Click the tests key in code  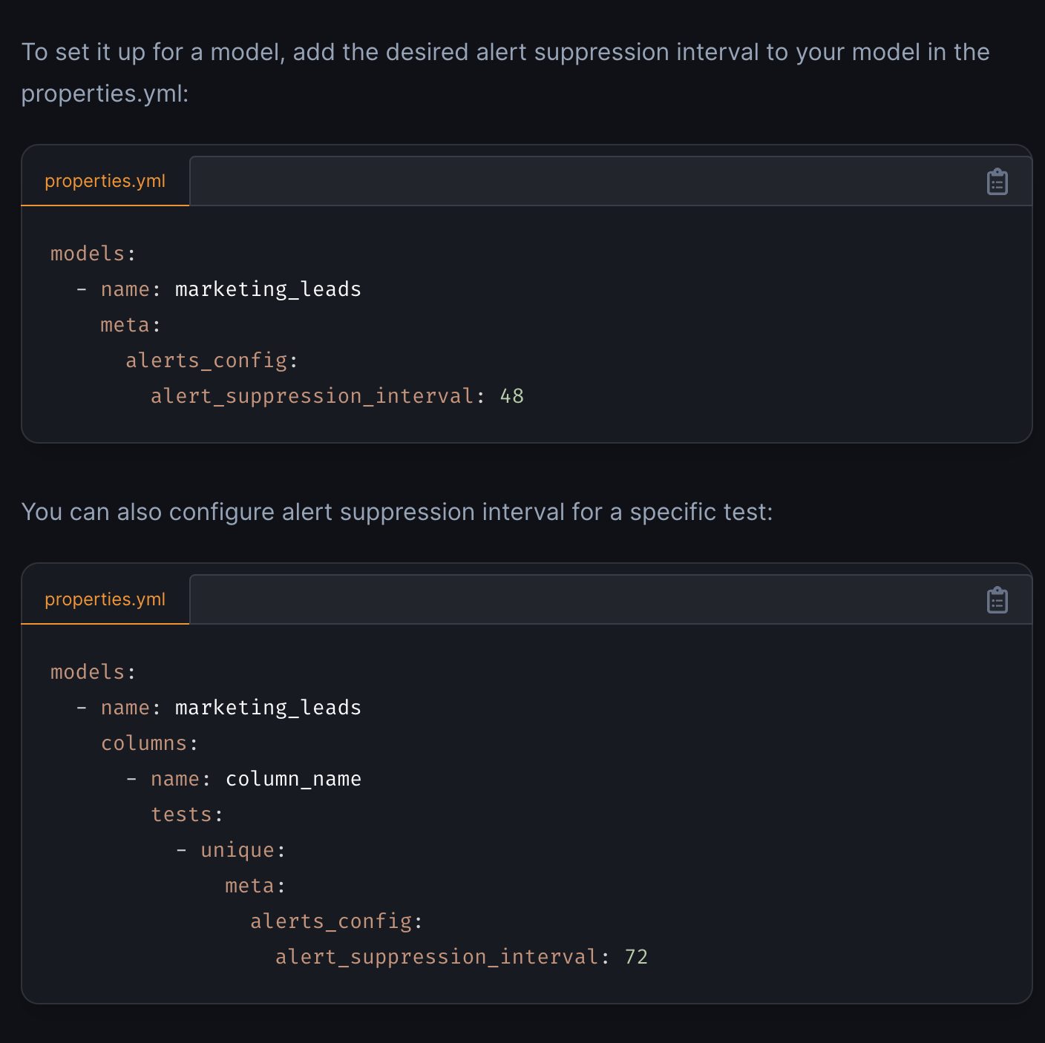(x=182, y=815)
